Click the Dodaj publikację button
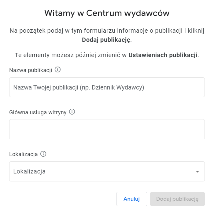This screenshot has width=214, height=208. click(x=177, y=199)
